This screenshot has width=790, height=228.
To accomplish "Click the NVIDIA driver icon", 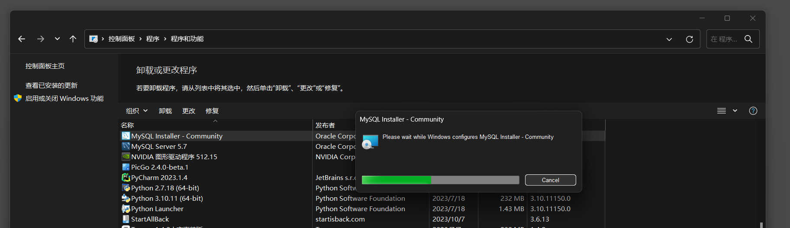I will tap(126, 157).
